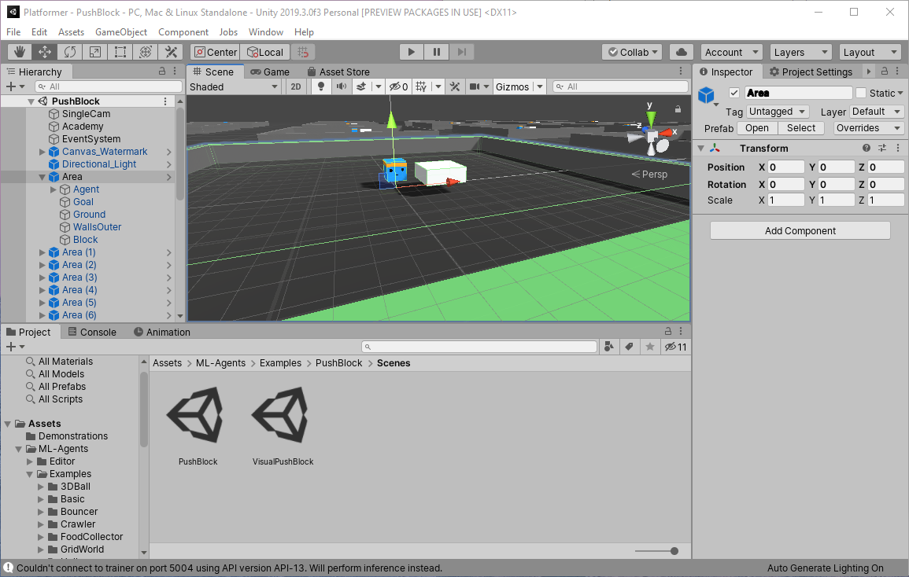
Task: Open scene camera settings
Action: click(475, 87)
